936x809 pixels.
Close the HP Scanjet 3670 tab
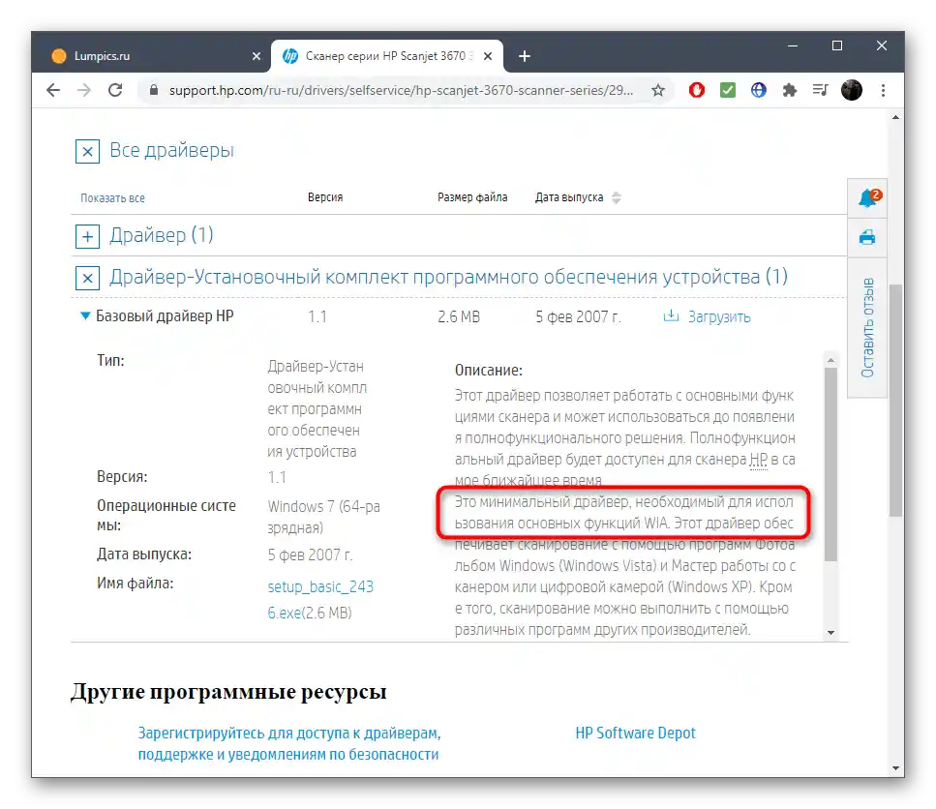pyautogui.click(x=488, y=56)
